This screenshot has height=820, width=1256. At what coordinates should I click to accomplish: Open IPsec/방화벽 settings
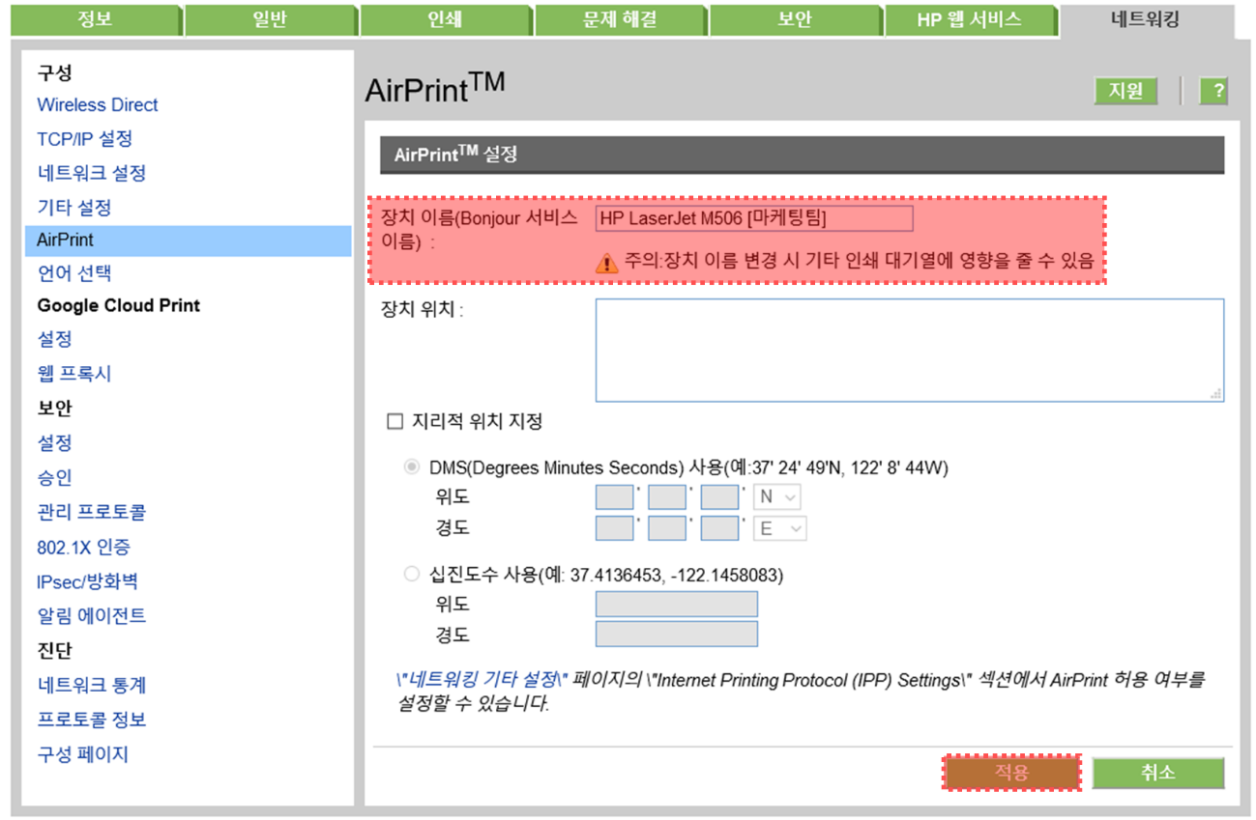tap(87, 581)
